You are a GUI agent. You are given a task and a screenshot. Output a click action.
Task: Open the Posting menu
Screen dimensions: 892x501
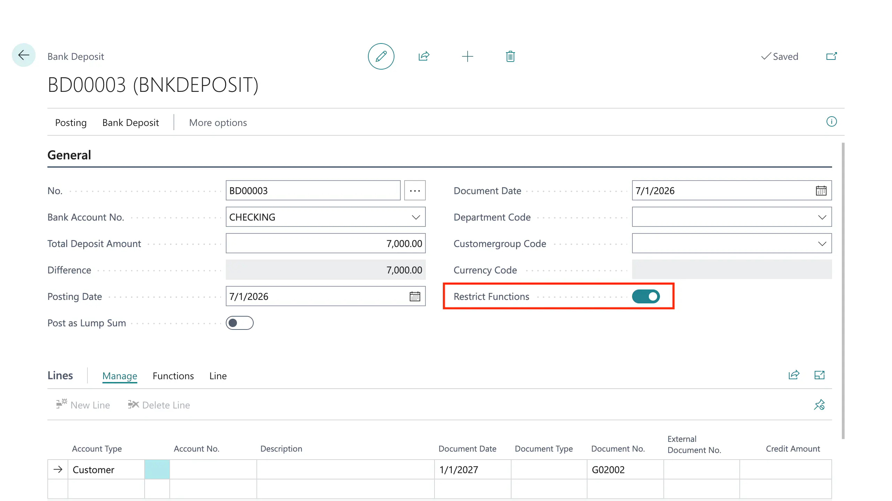pyautogui.click(x=71, y=122)
